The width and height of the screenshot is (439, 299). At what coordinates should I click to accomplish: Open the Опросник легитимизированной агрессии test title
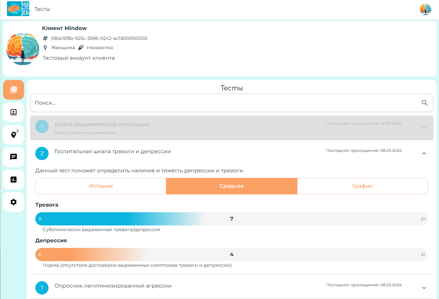point(113,285)
